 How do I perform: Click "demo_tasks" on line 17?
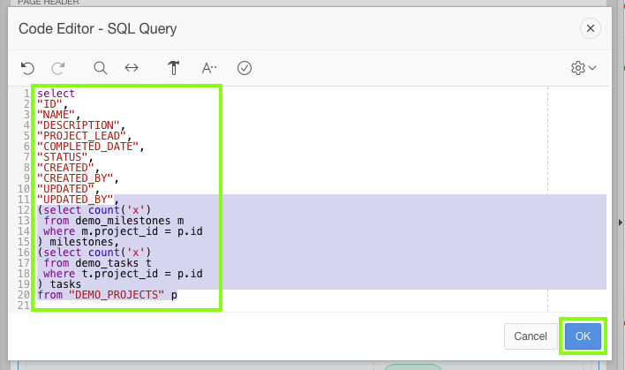coord(107,263)
